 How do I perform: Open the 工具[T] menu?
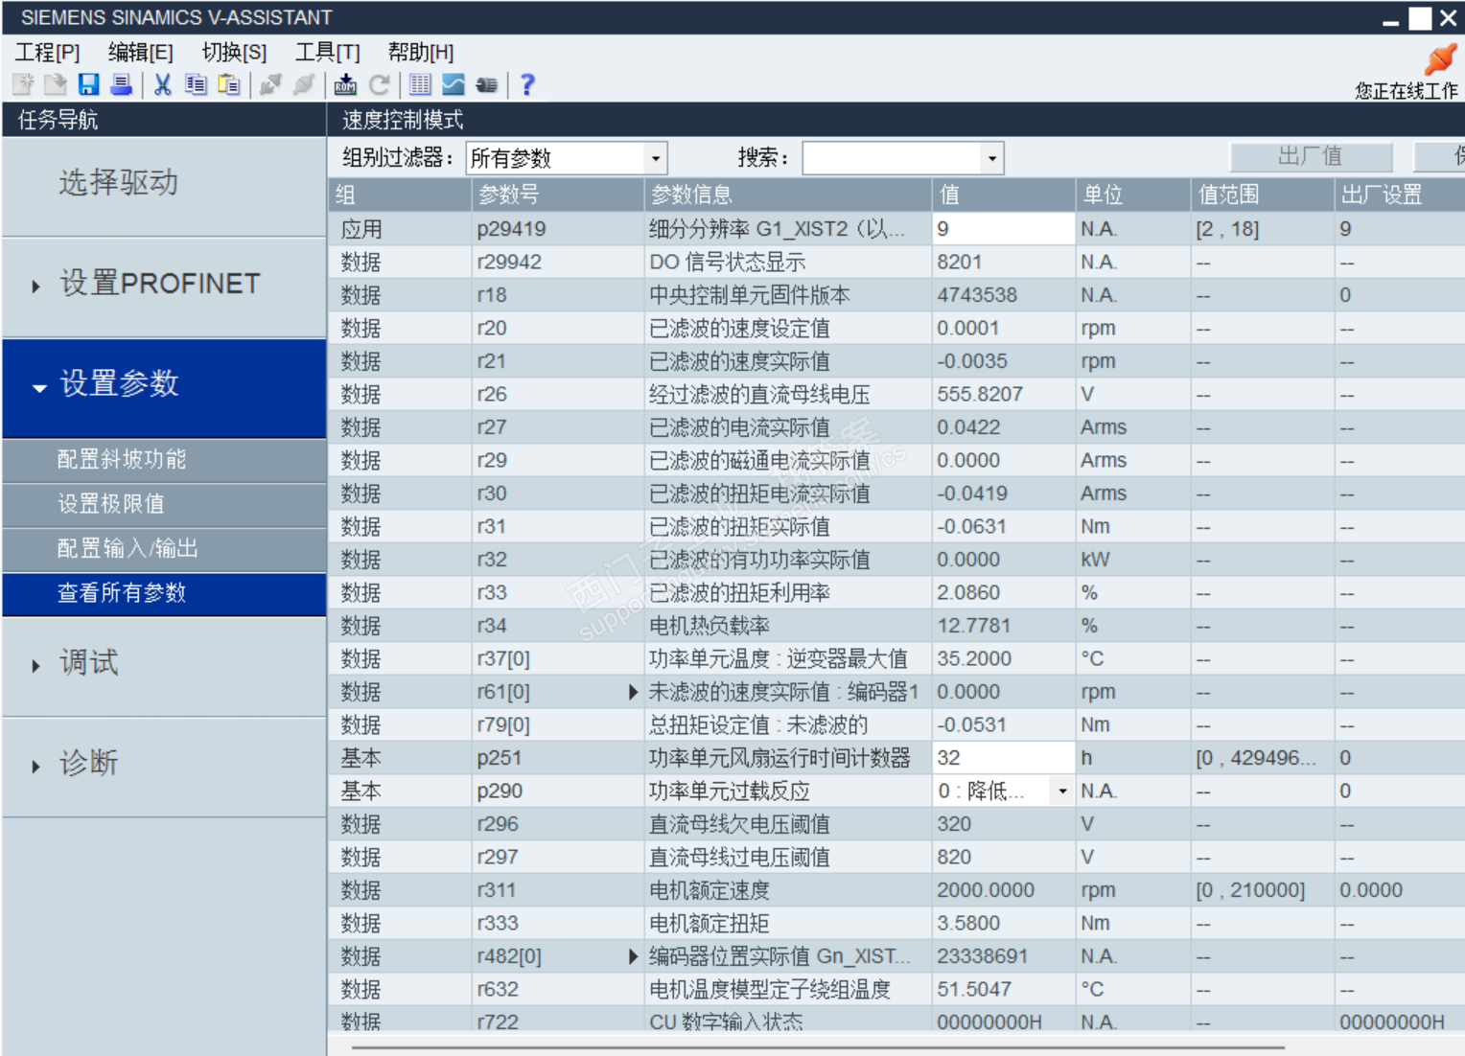328,53
